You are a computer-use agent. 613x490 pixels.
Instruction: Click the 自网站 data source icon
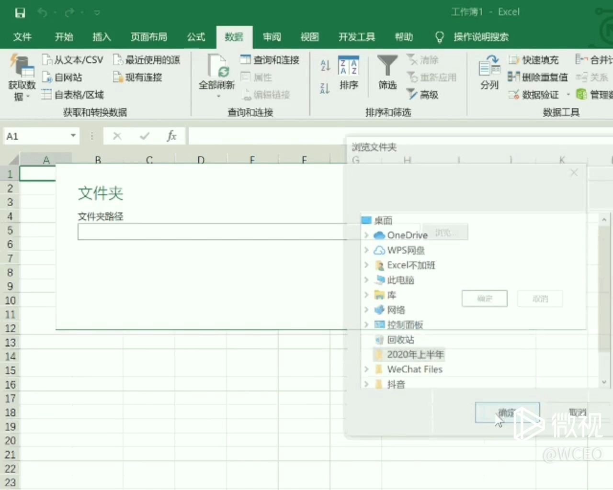[47, 77]
